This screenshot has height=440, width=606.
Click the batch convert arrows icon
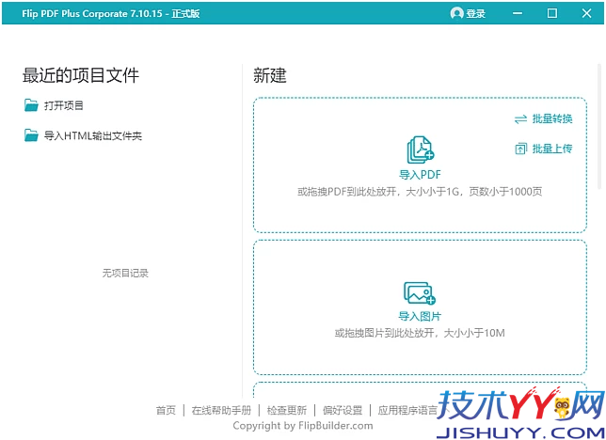pos(520,119)
